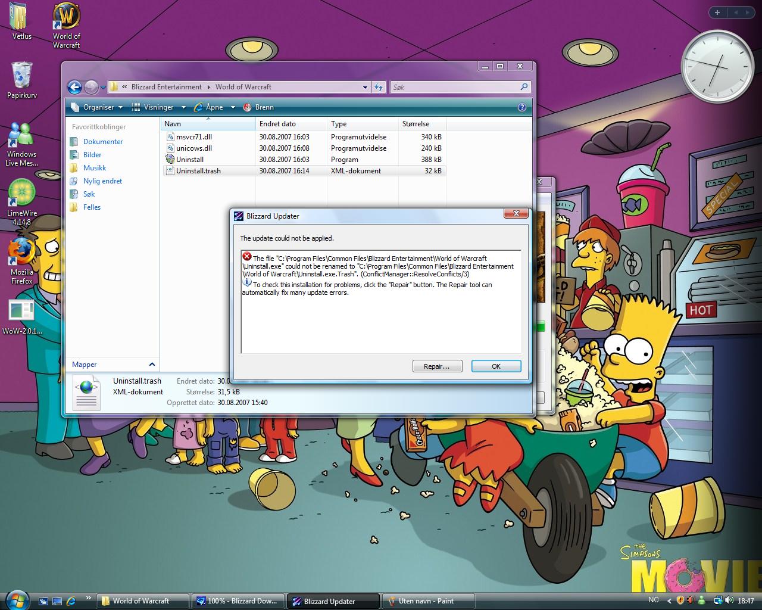Image resolution: width=762 pixels, height=610 pixels.
Task: Close the Blizzard Updater dialog
Action: pos(516,214)
